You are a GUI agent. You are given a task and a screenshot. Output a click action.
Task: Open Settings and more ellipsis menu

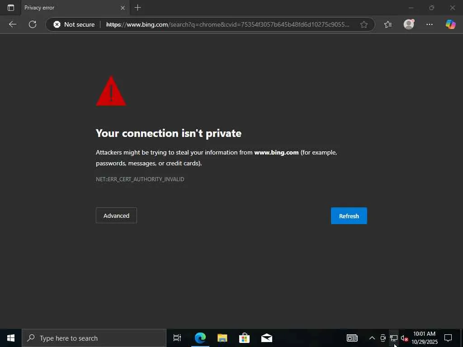coord(430,24)
